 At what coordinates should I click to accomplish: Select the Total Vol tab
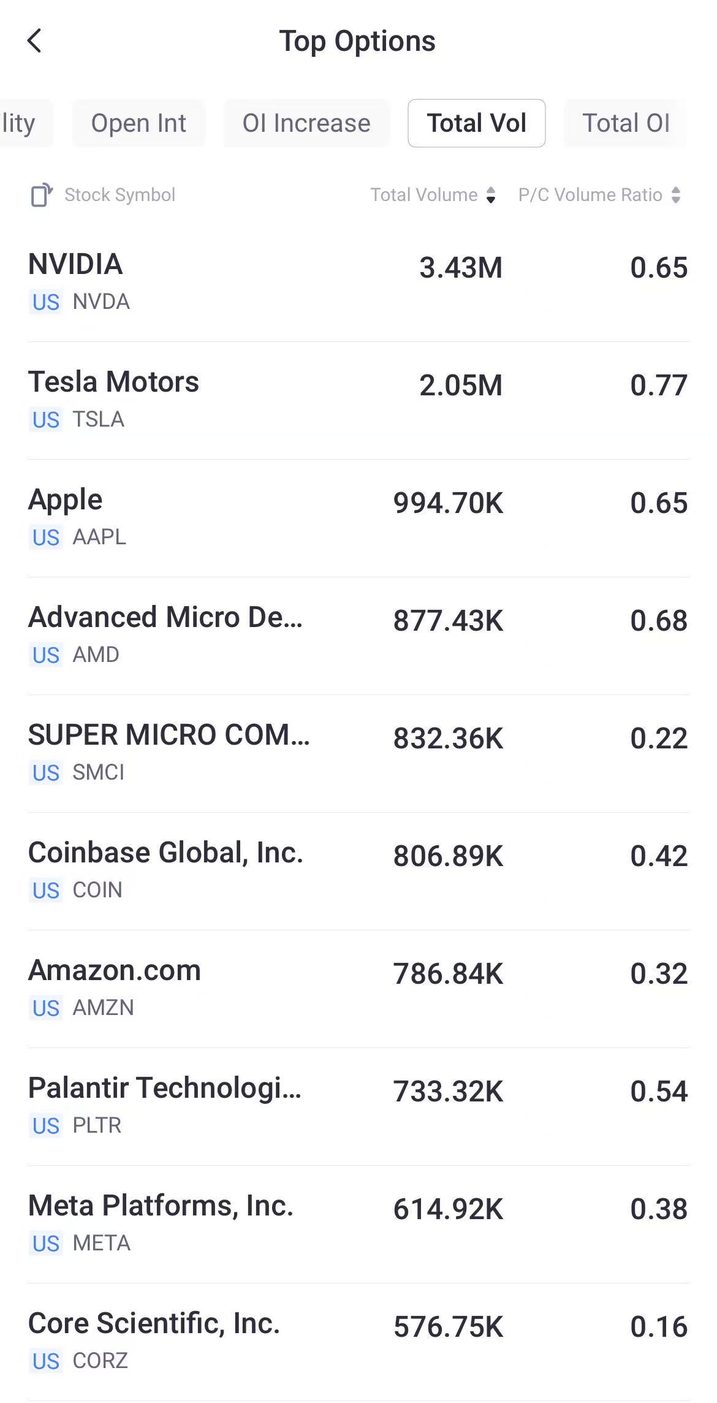477,123
